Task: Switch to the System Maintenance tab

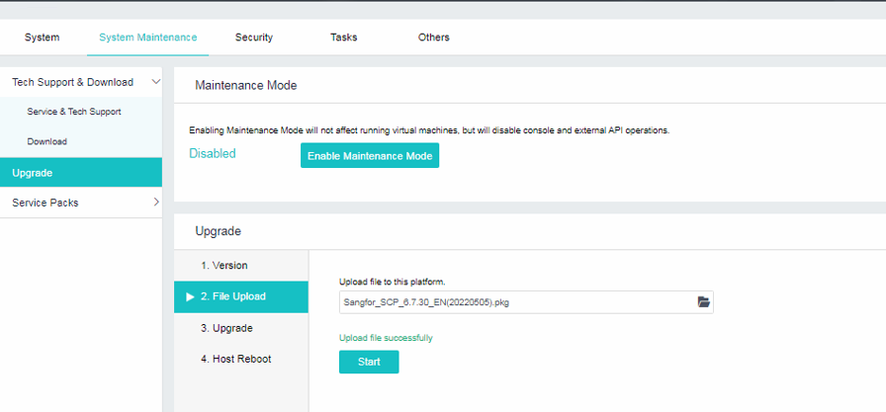Action: click(147, 38)
